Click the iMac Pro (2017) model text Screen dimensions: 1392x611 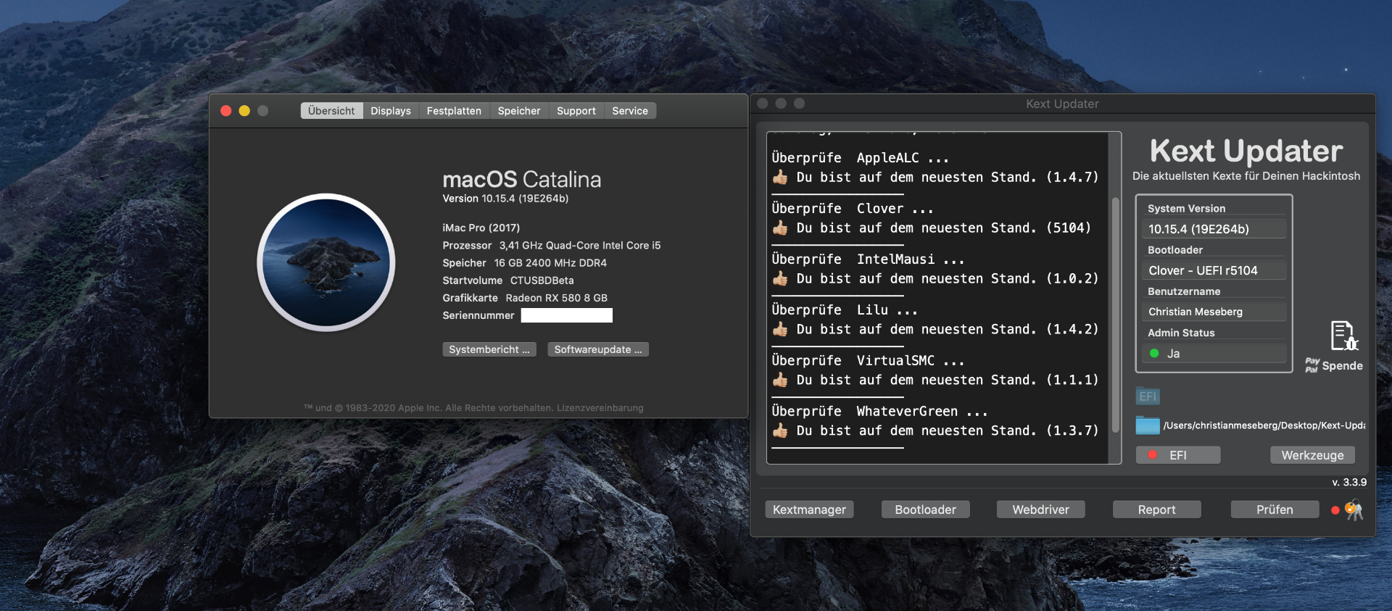tap(481, 228)
